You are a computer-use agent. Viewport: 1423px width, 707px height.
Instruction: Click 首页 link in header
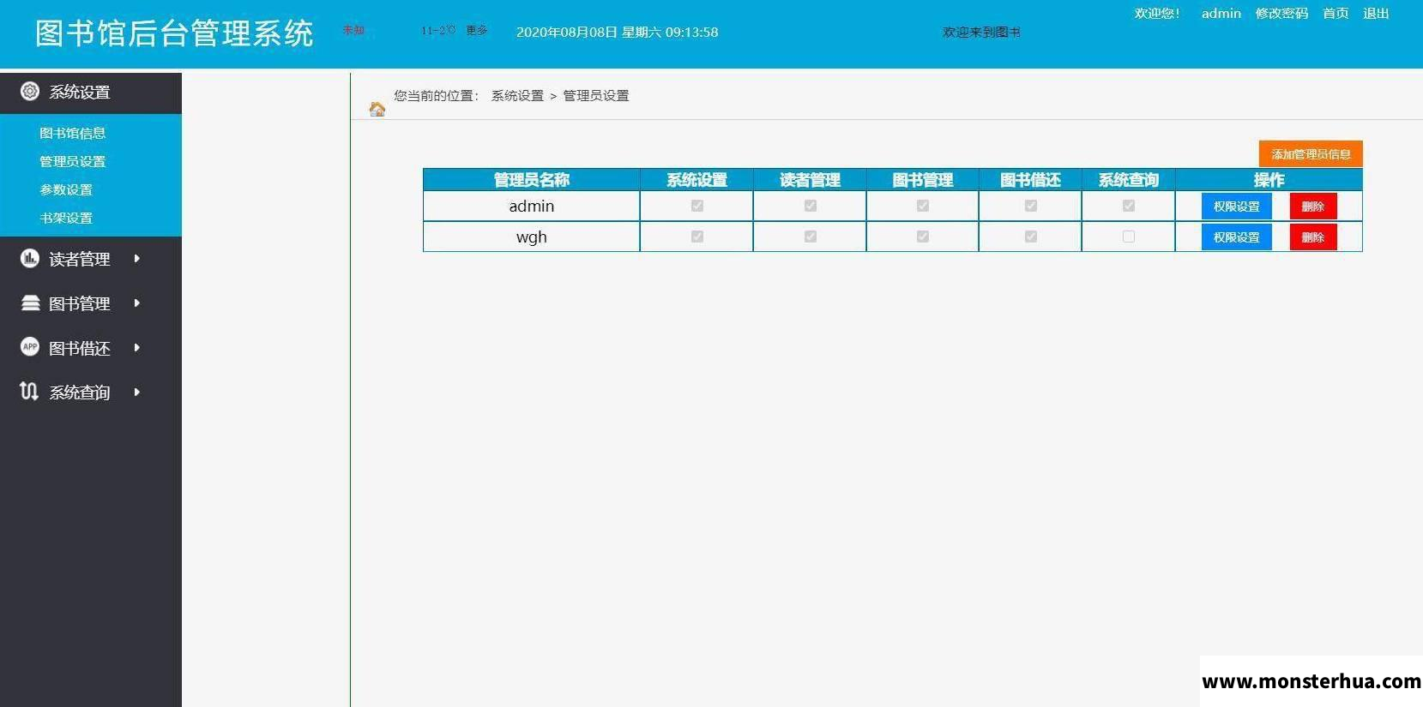point(1336,13)
